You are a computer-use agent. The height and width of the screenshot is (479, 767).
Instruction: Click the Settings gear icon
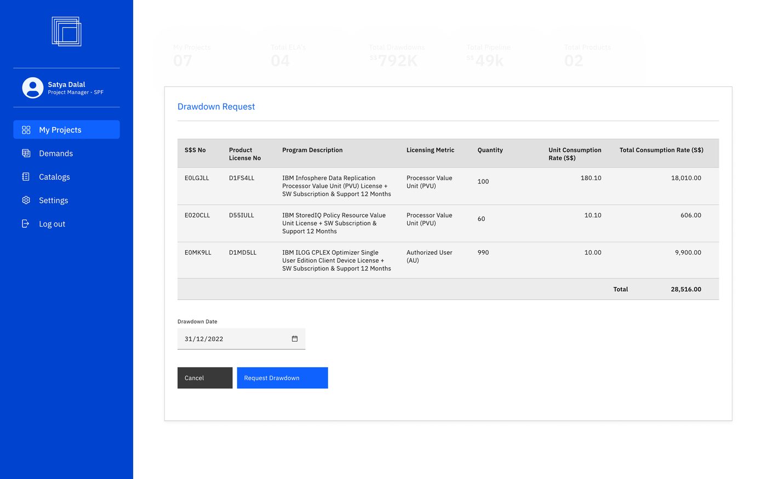coord(26,200)
